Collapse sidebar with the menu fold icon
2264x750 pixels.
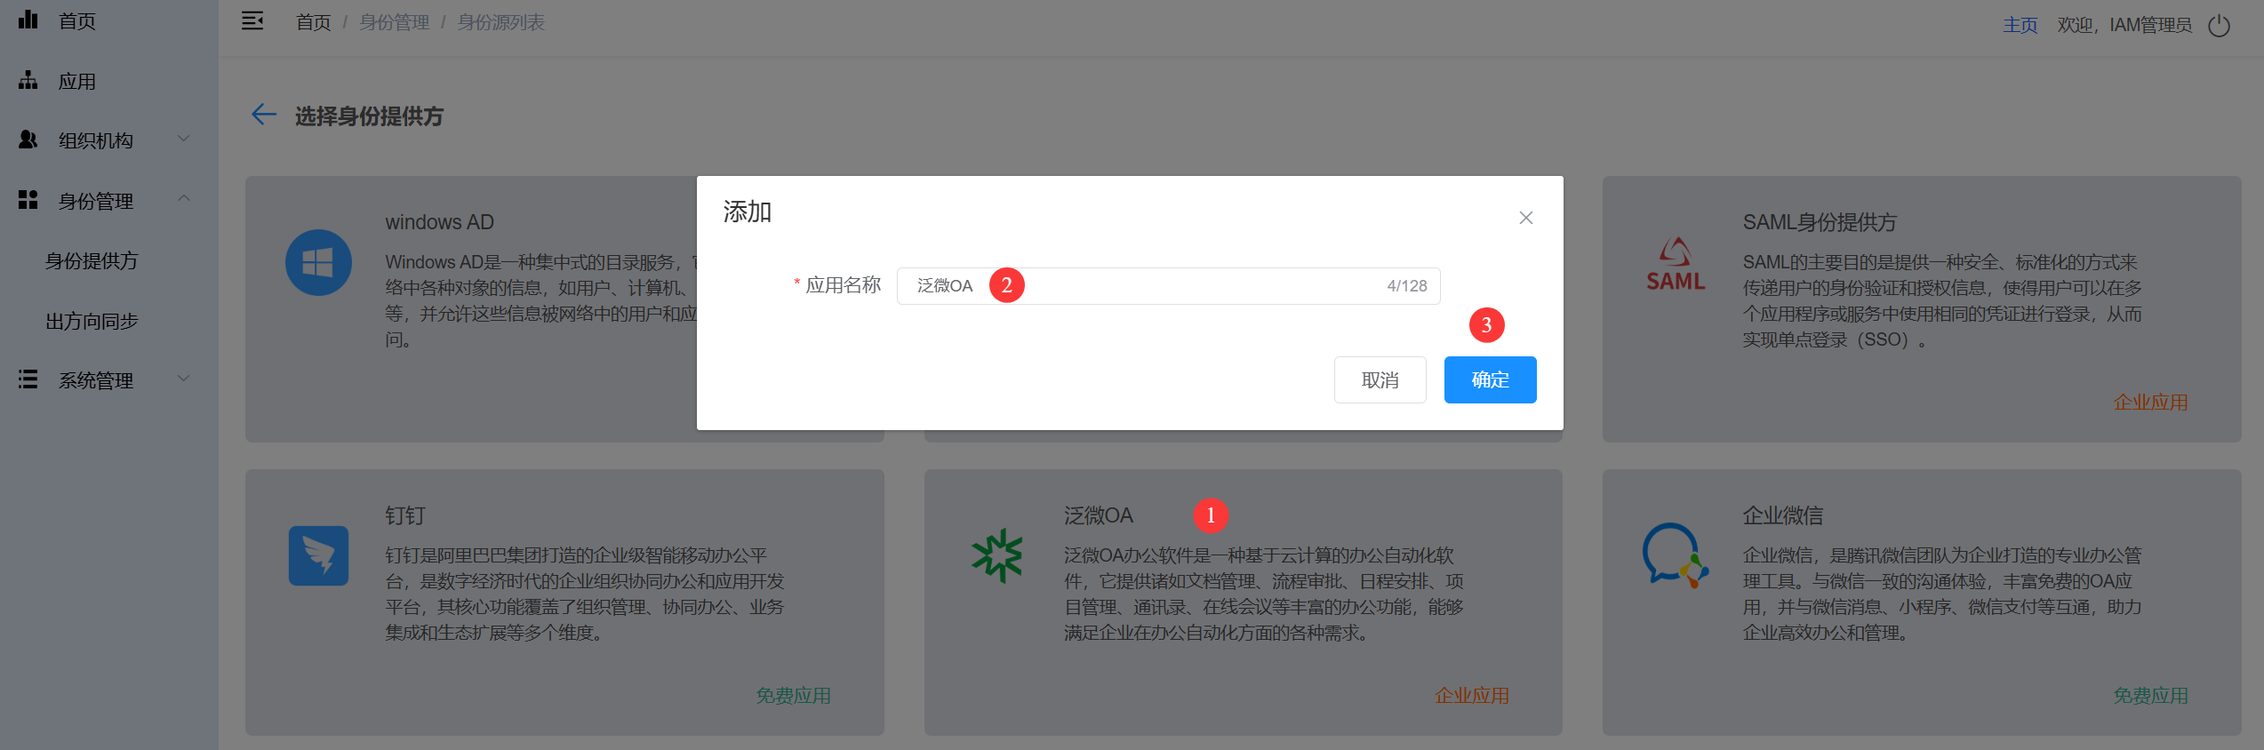pos(252,21)
